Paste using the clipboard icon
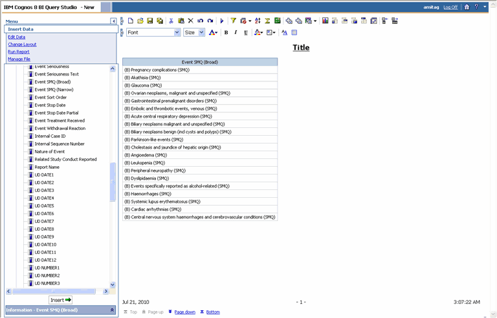This screenshot has height=318, width=497. 181,21
